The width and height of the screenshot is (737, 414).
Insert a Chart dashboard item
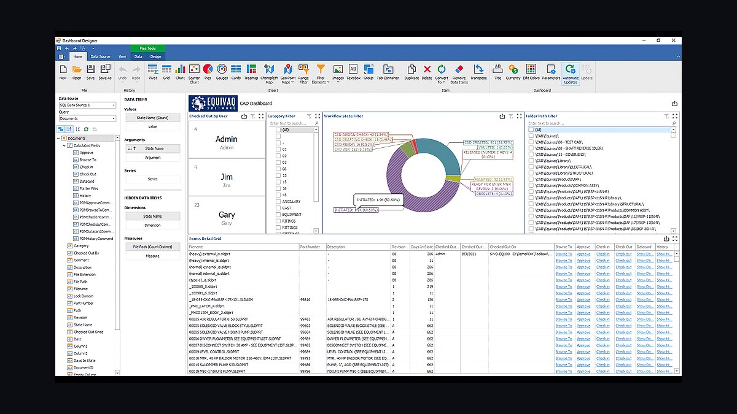click(180, 72)
